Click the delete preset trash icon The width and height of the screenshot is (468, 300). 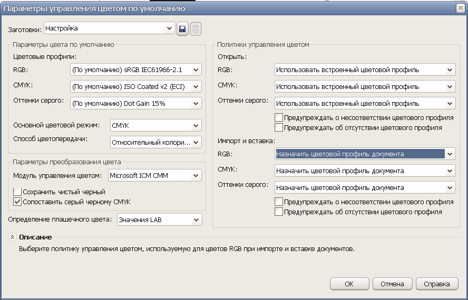196,29
